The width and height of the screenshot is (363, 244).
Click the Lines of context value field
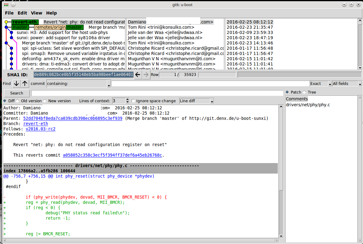click(119, 101)
